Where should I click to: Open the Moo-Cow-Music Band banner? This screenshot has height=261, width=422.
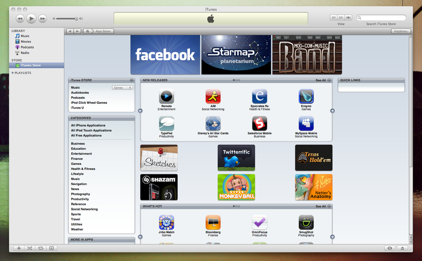click(x=307, y=55)
